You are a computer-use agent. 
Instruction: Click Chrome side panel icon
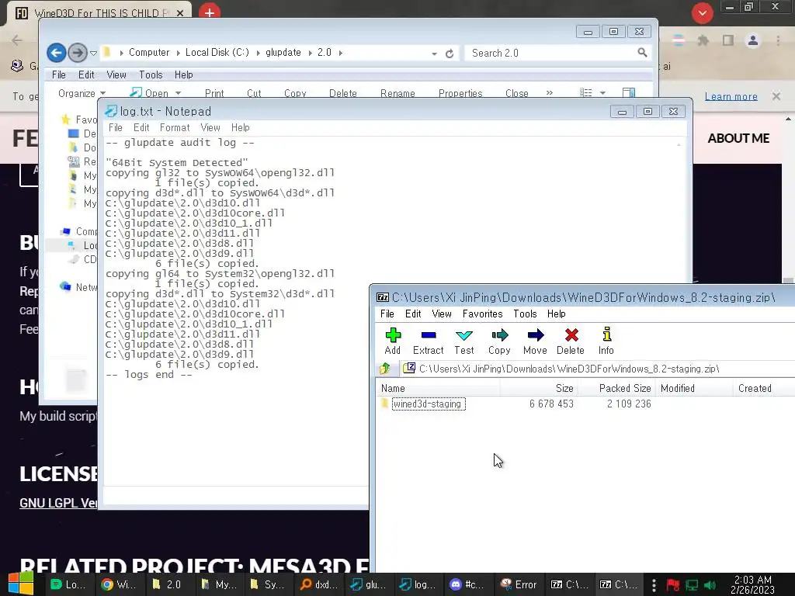728,40
